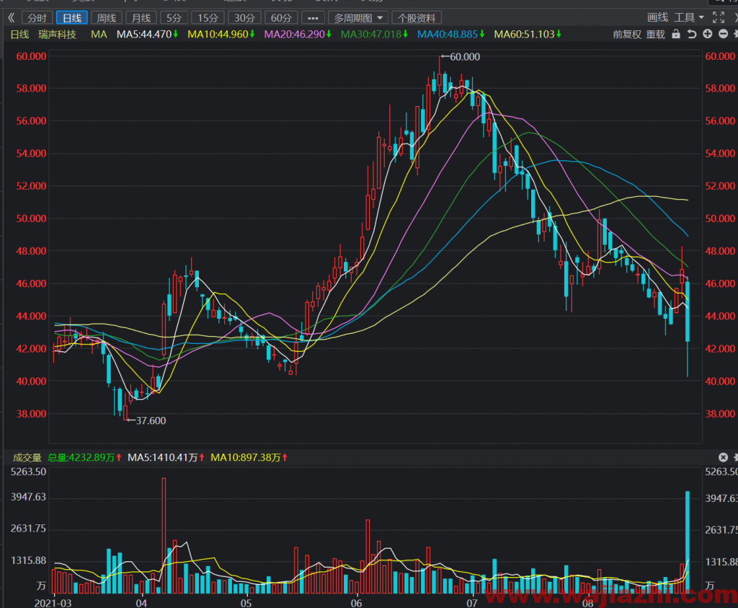Click the 2021-03 date axis label
Screen dimensions: 738x608
coord(53,603)
